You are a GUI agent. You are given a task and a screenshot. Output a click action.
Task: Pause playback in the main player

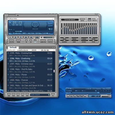pyautogui.click(x=16, y=37)
